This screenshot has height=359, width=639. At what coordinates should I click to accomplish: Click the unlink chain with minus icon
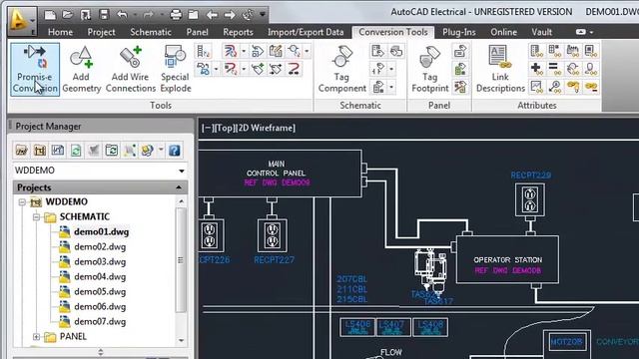591,87
